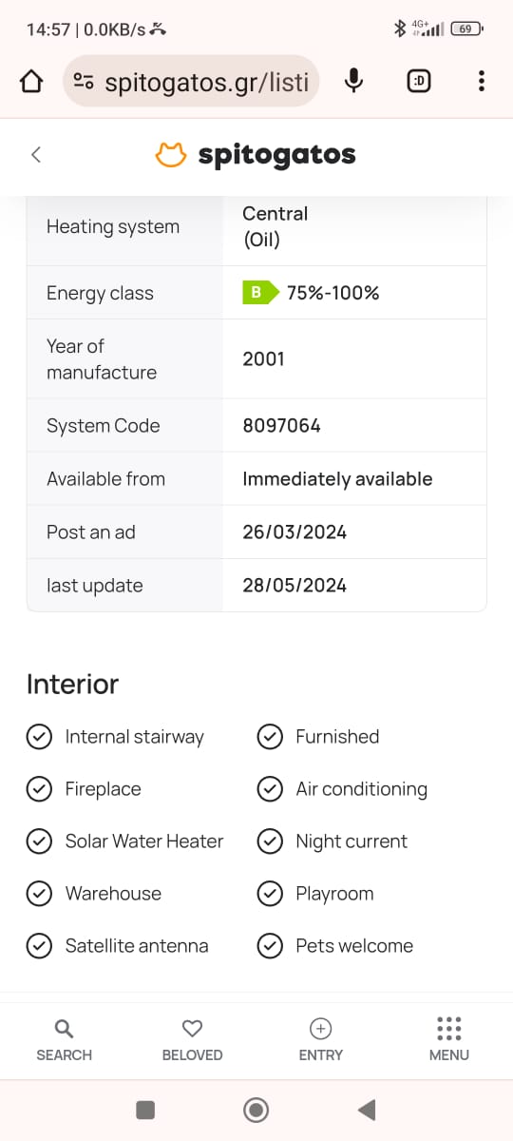
Task: Toggle the Internal stairway check mark
Action: point(39,737)
